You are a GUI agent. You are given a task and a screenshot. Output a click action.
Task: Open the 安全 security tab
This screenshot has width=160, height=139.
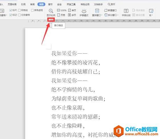coord(60,4)
